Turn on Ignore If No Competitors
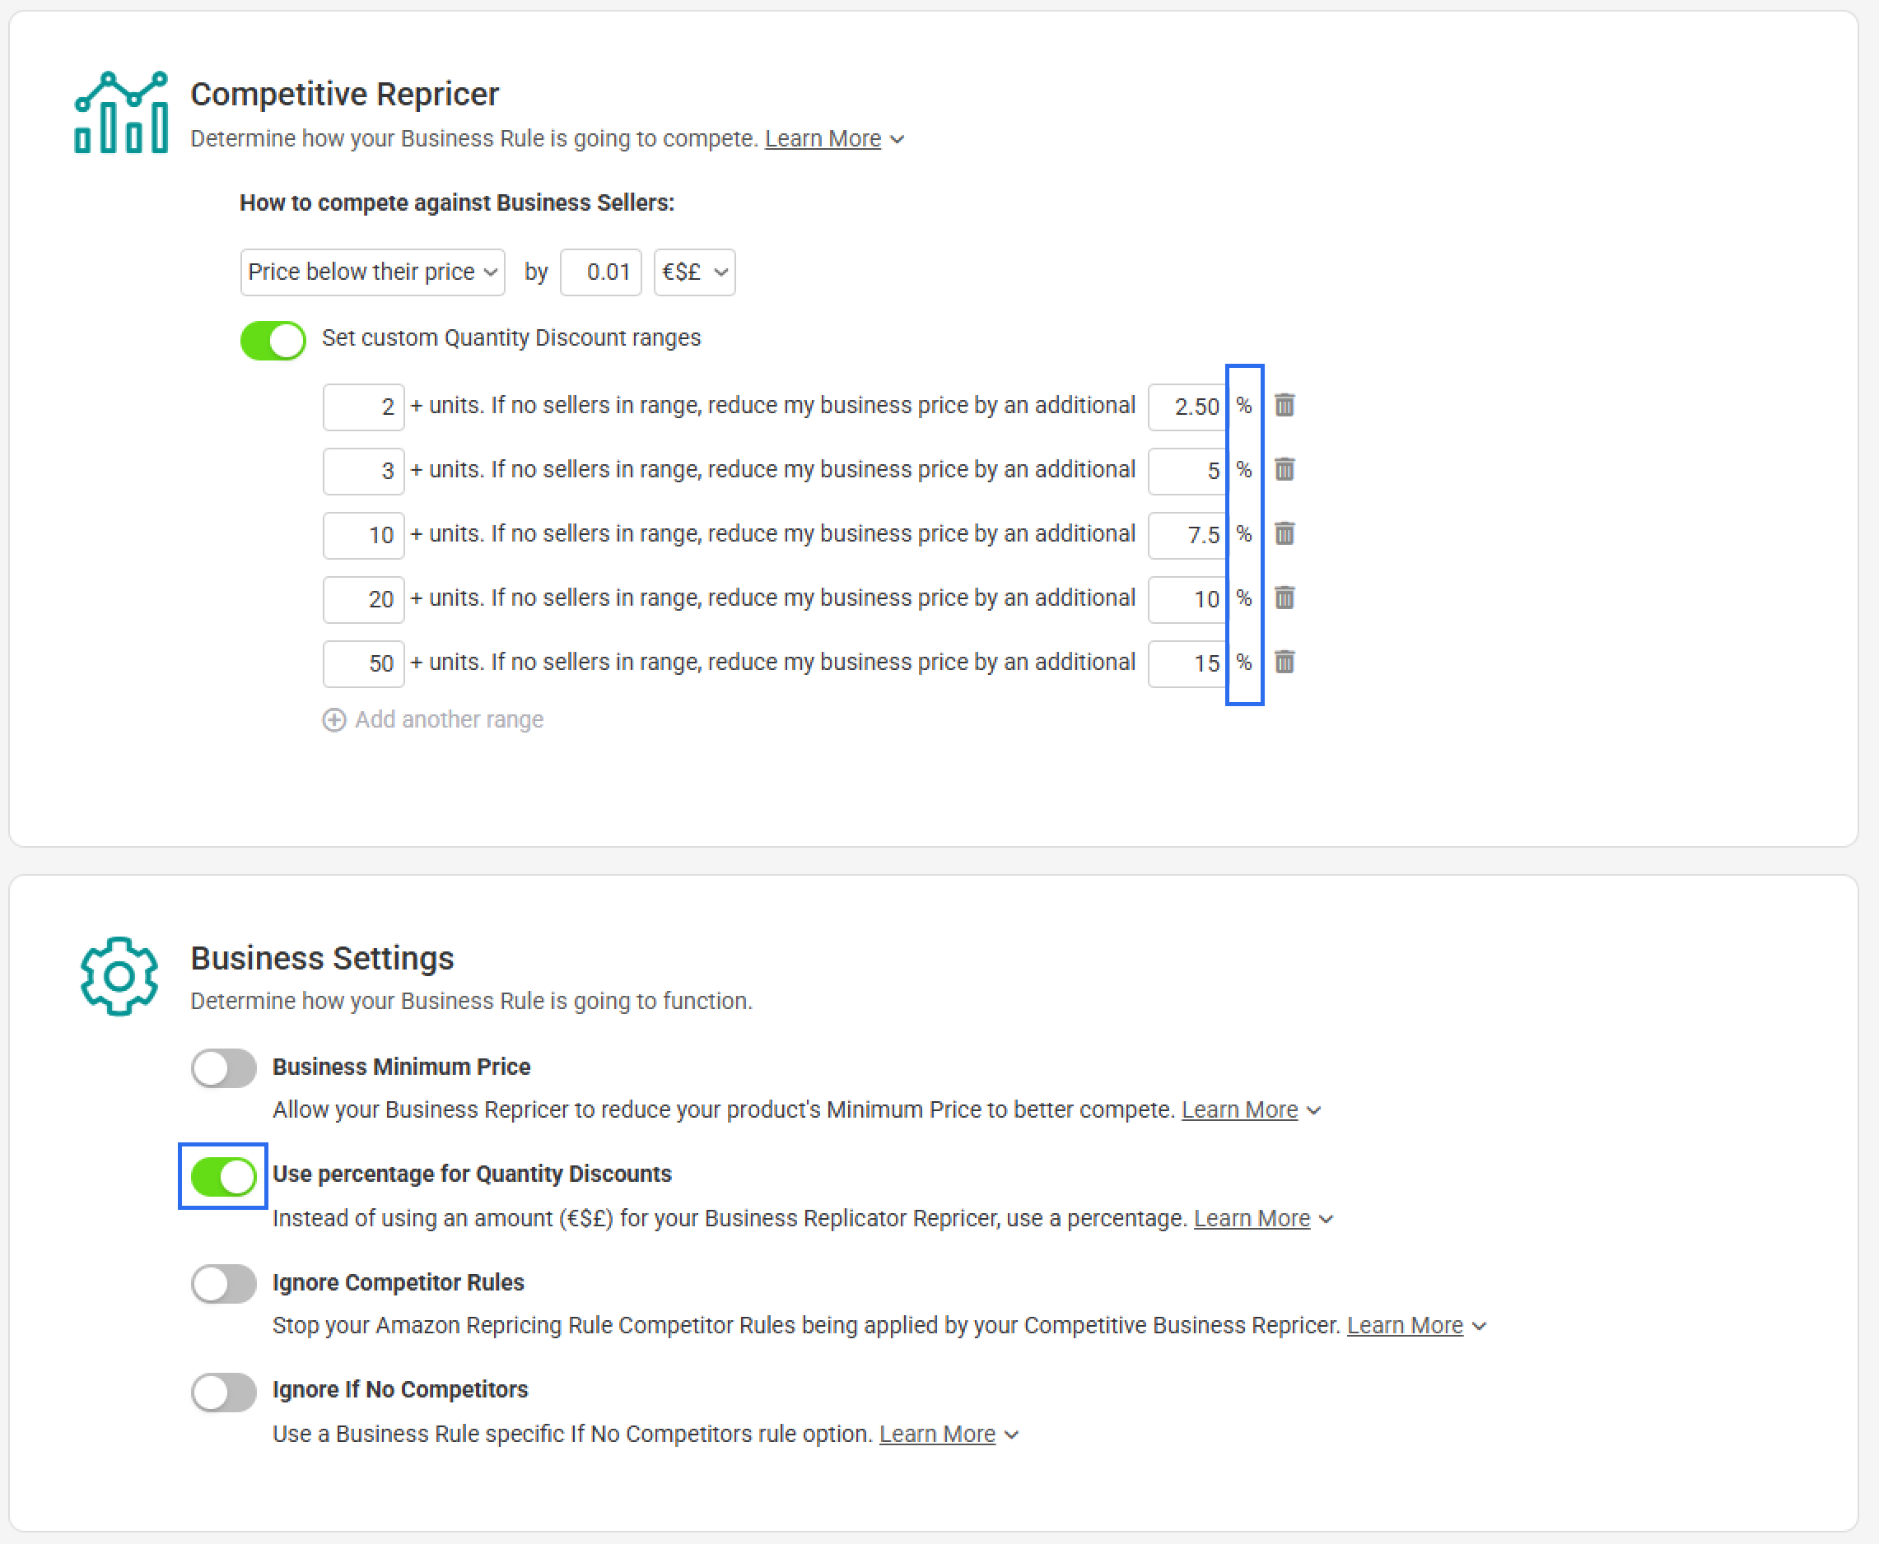Image resolution: width=1879 pixels, height=1544 pixels. 223,1392
